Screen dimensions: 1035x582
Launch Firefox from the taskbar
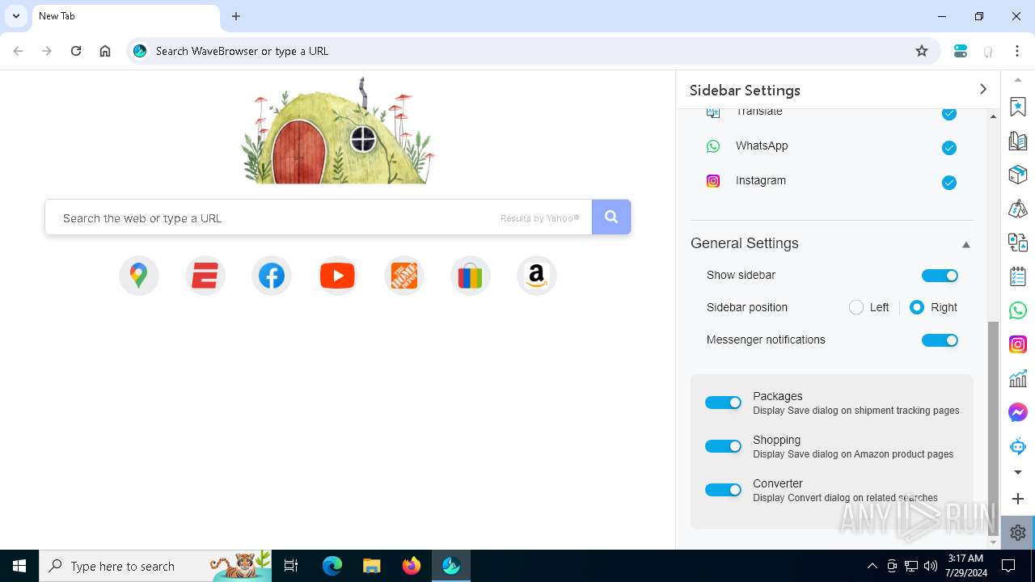(411, 566)
